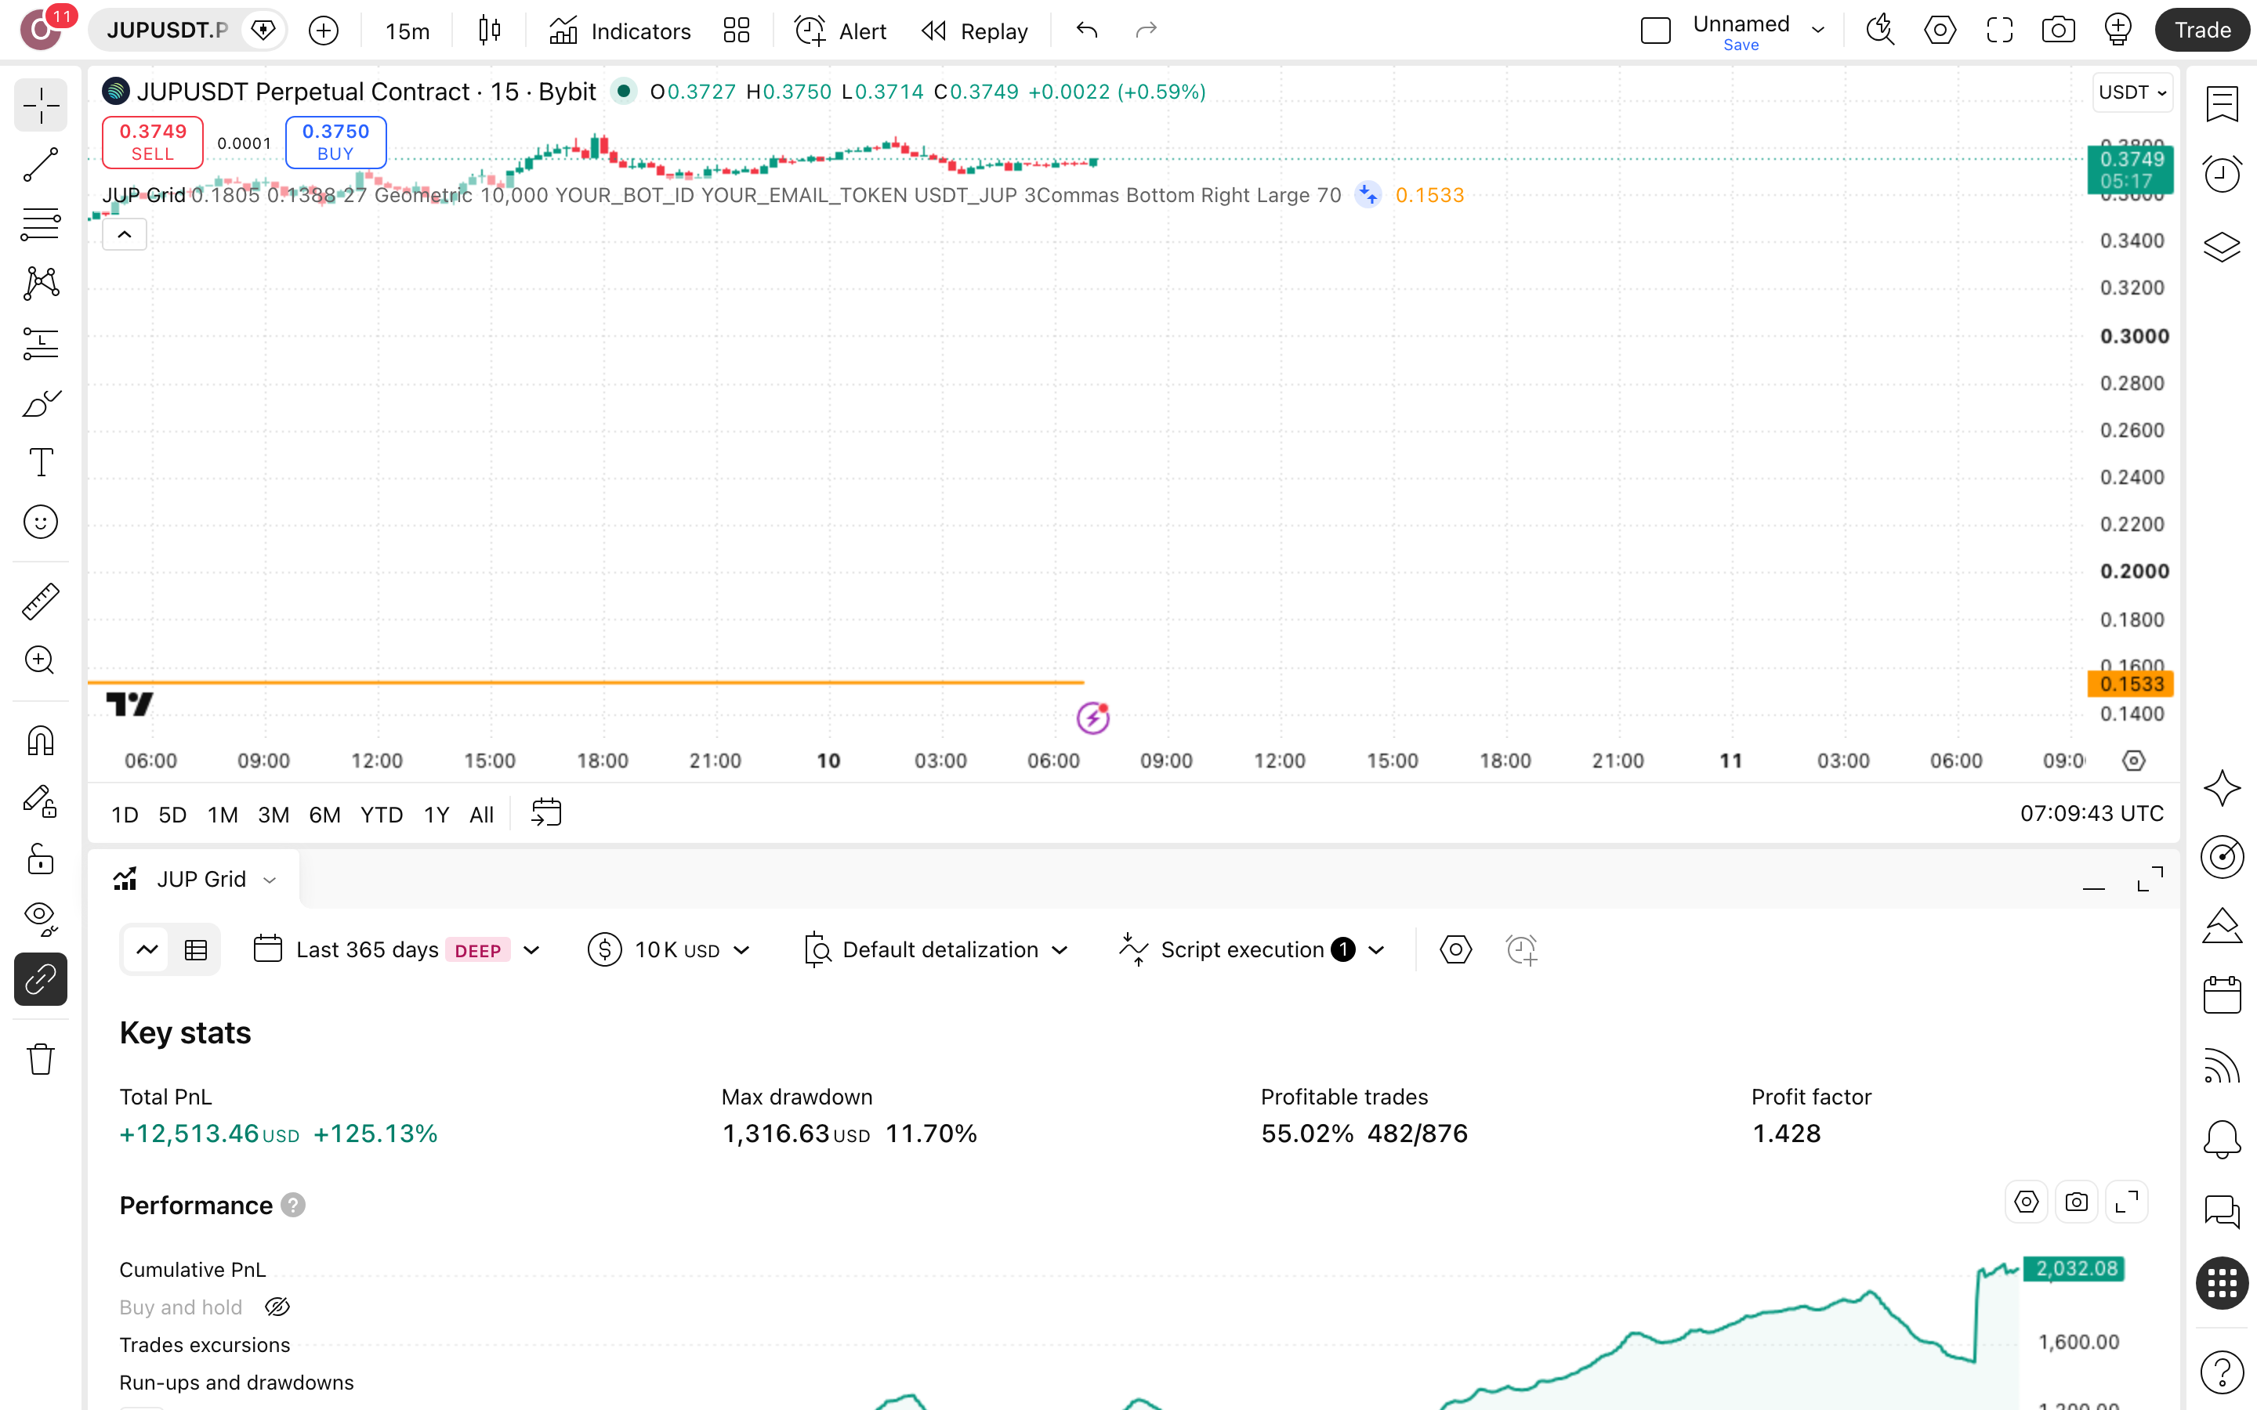Delete drawings with trash icon
The width and height of the screenshot is (2257, 1410).
point(40,1059)
